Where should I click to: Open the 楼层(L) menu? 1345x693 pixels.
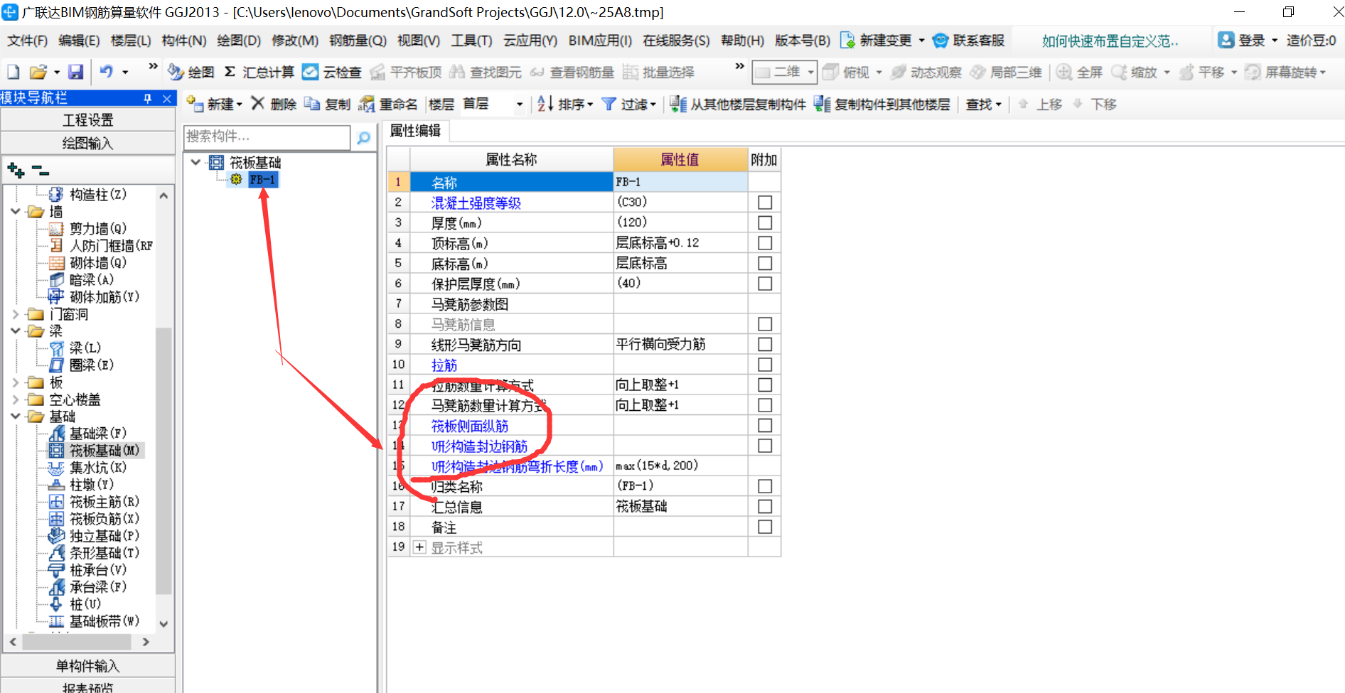click(x=131, y=41)
